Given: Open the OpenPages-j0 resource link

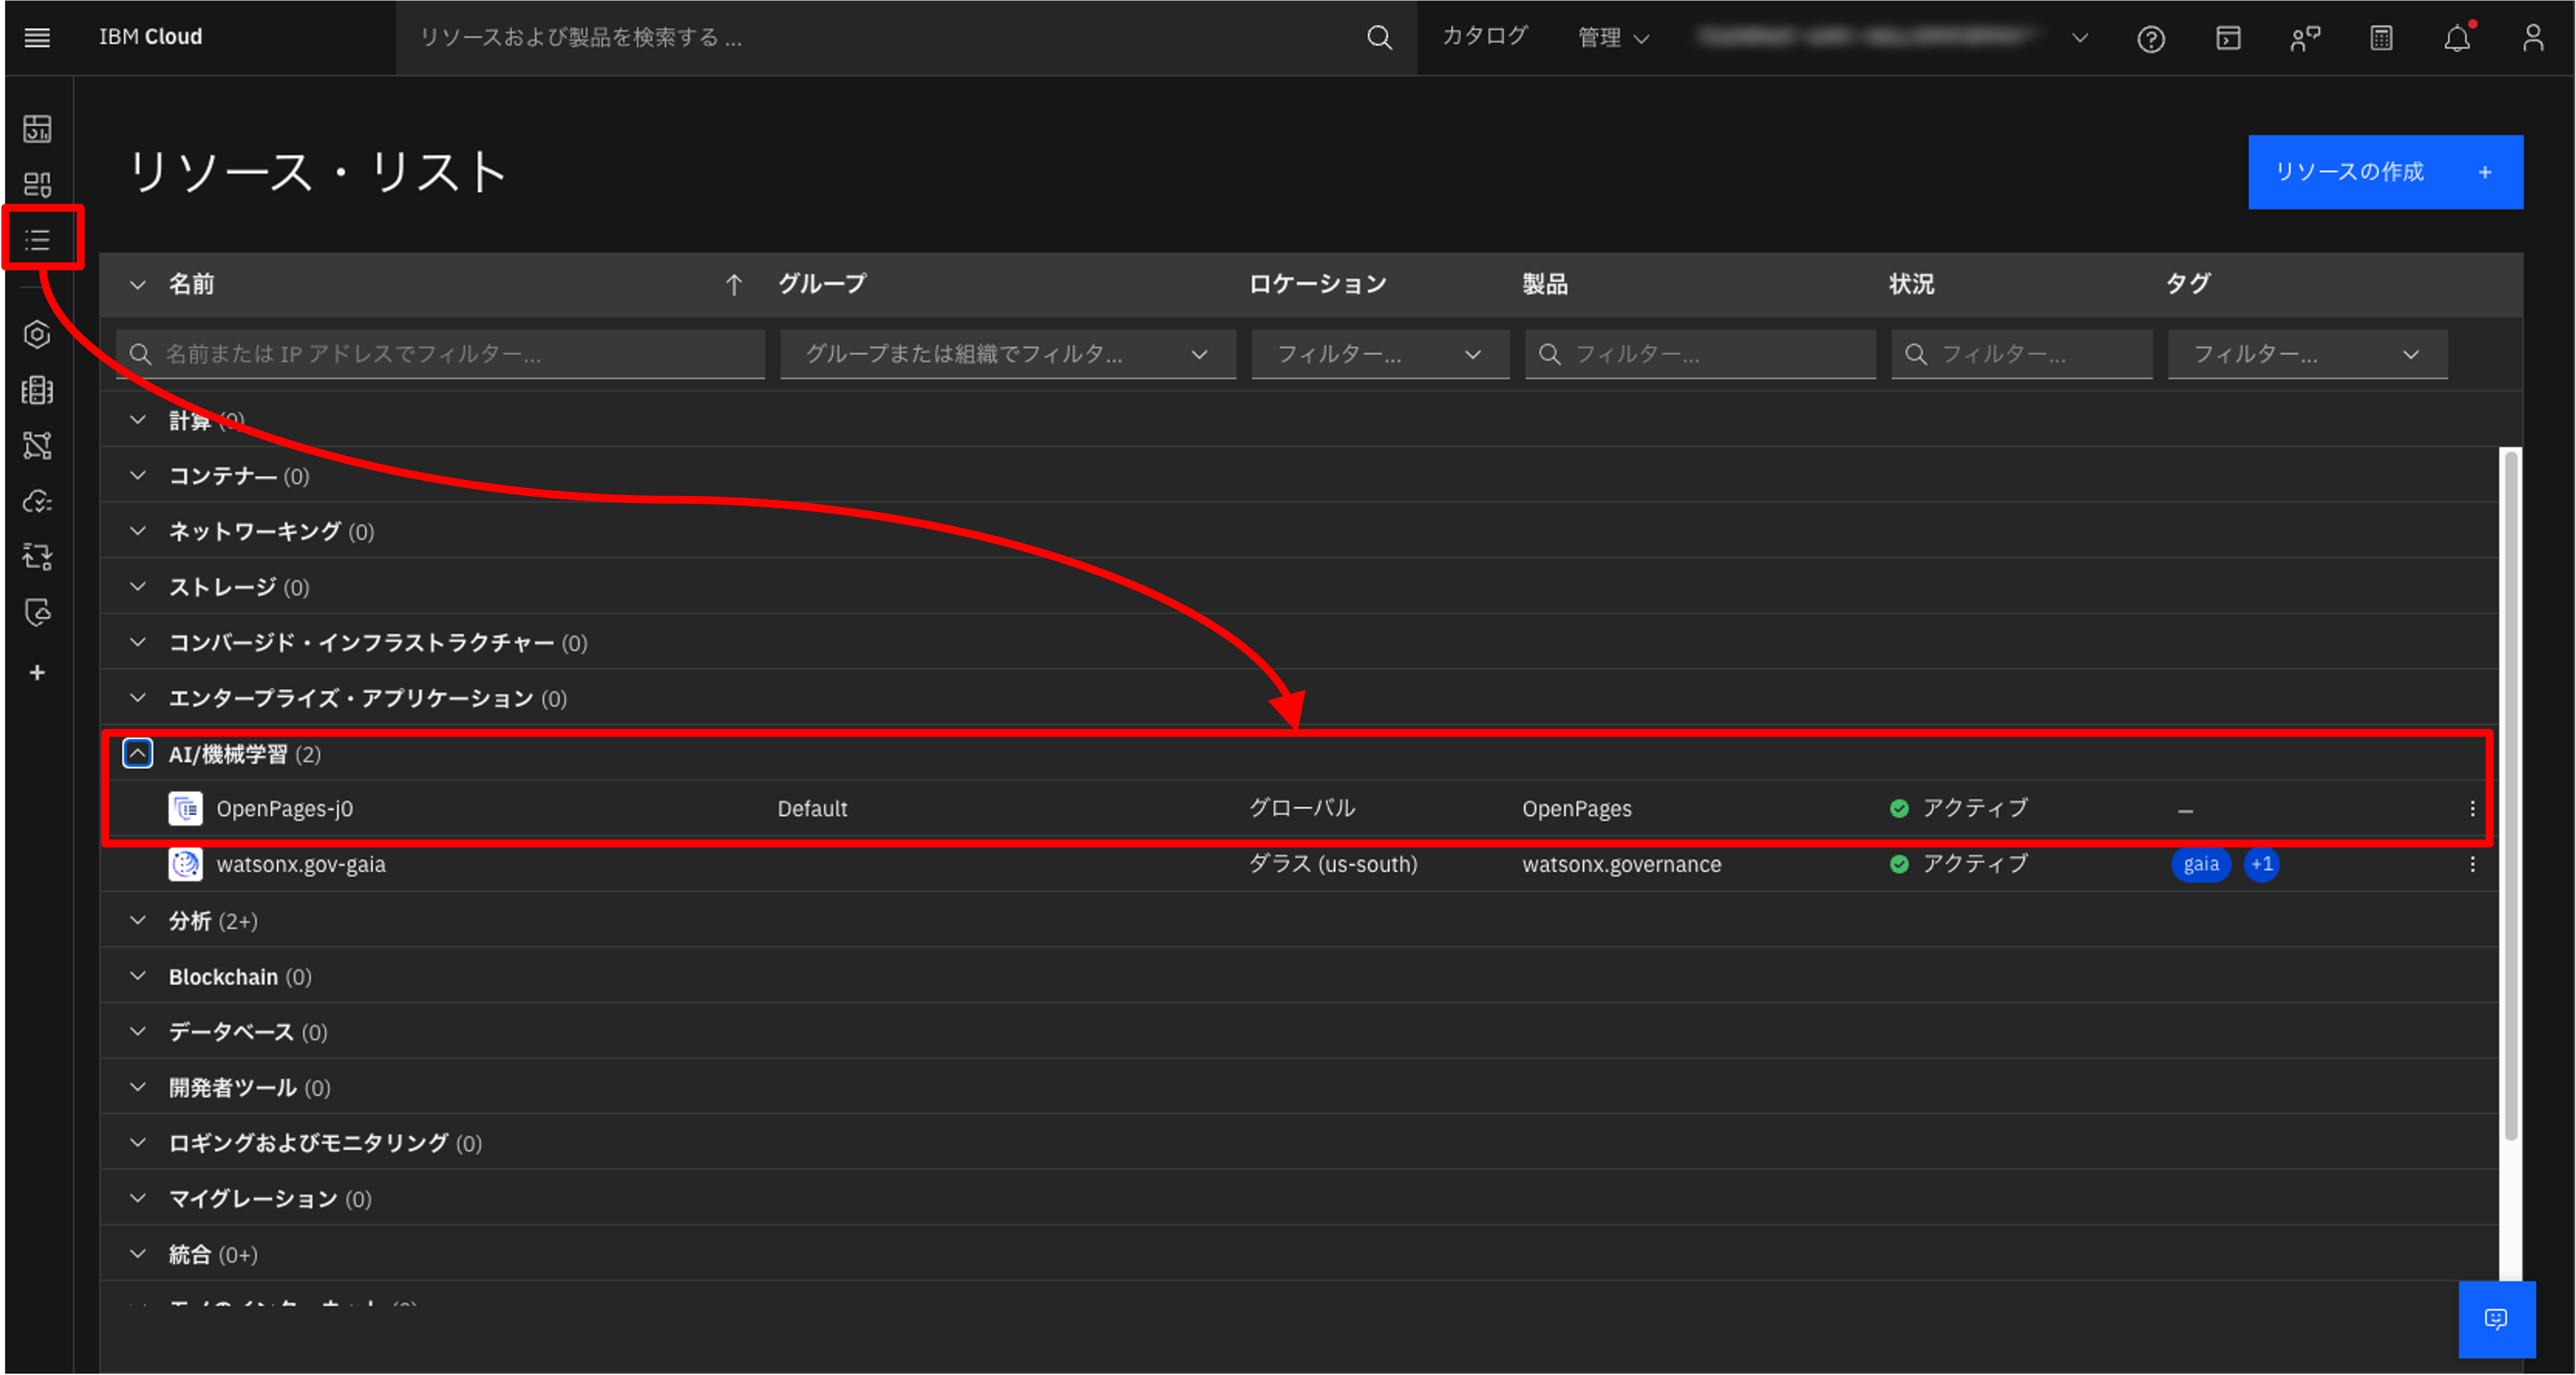Looking at the screenshot, I should 285,808.
